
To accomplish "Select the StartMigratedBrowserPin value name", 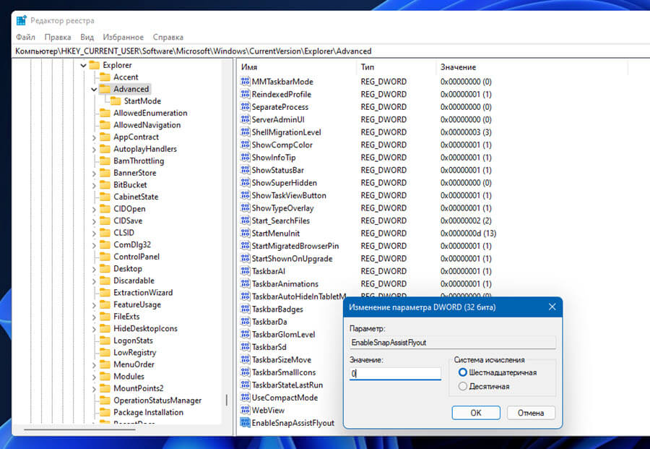I will 295,246.
